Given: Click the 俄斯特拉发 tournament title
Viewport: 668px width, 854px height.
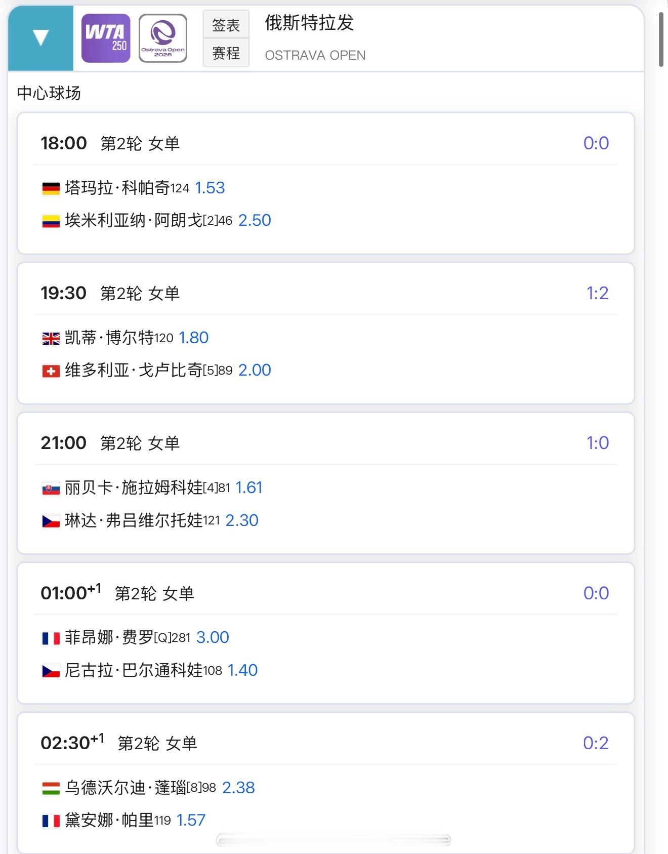Looking at the screenshot, I should coord(309,23).
